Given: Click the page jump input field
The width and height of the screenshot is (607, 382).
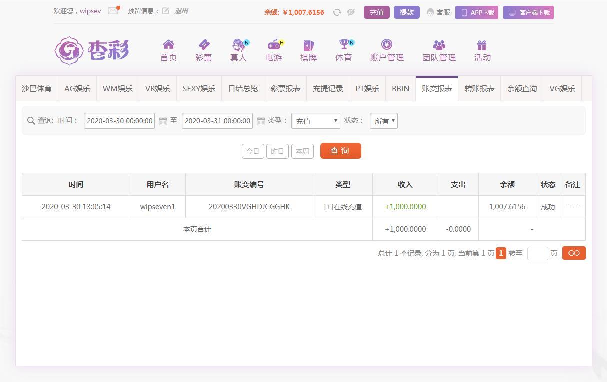Looking at the screenshot, I should tap(538, 253).
